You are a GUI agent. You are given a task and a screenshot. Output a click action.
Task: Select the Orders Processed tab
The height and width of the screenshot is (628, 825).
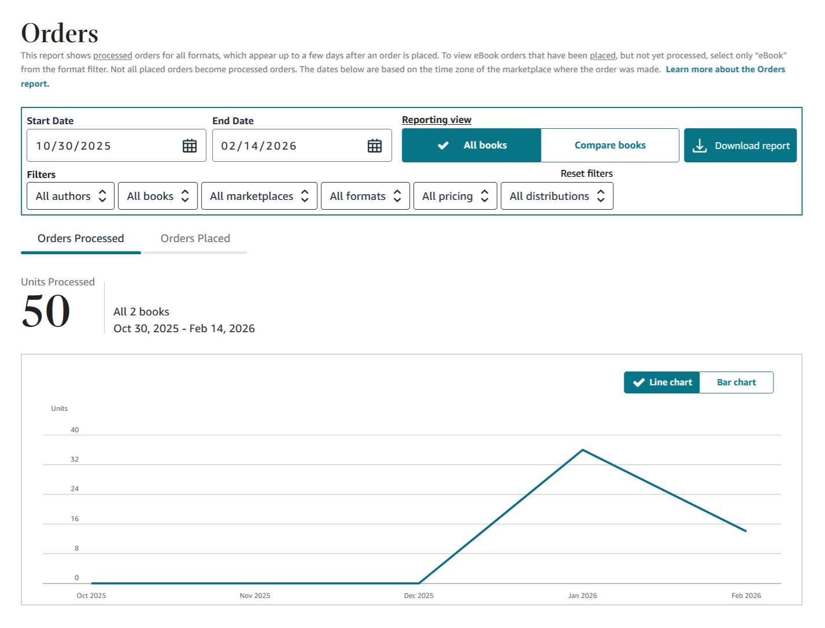[x=81, y=239]
